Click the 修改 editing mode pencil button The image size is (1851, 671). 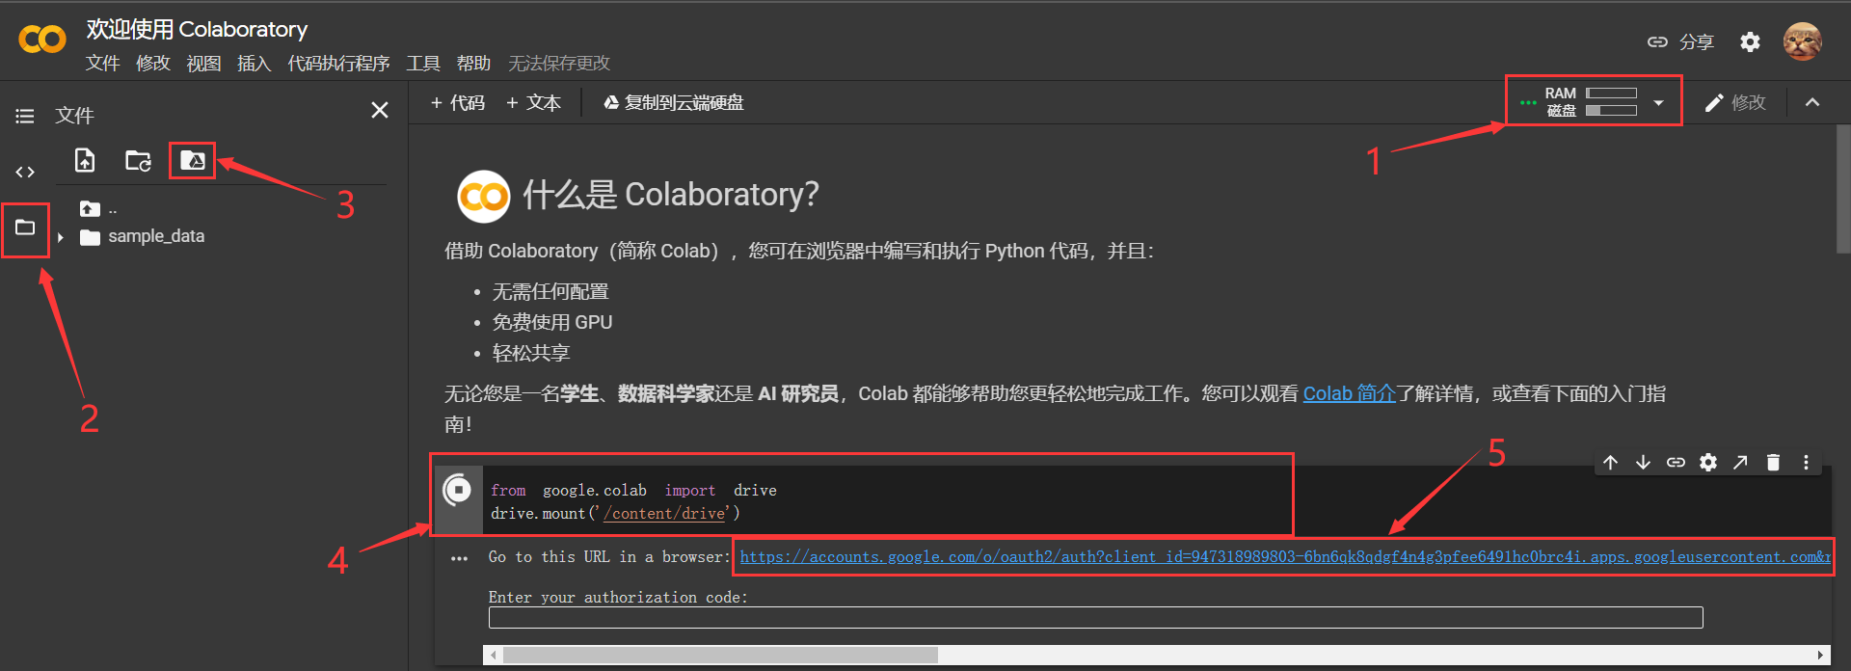click(1734, 102)
